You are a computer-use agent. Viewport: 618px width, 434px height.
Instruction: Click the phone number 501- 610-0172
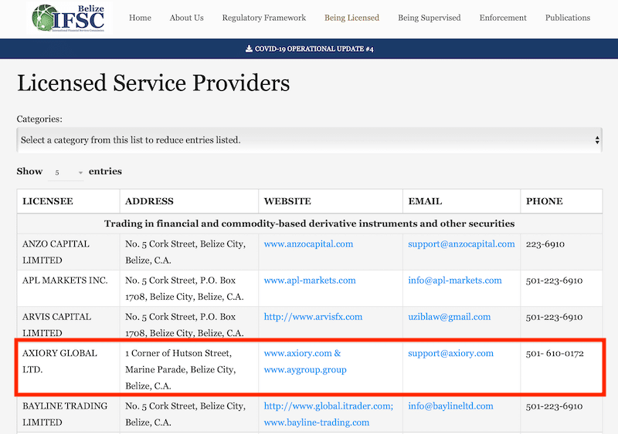click(555, 353)
